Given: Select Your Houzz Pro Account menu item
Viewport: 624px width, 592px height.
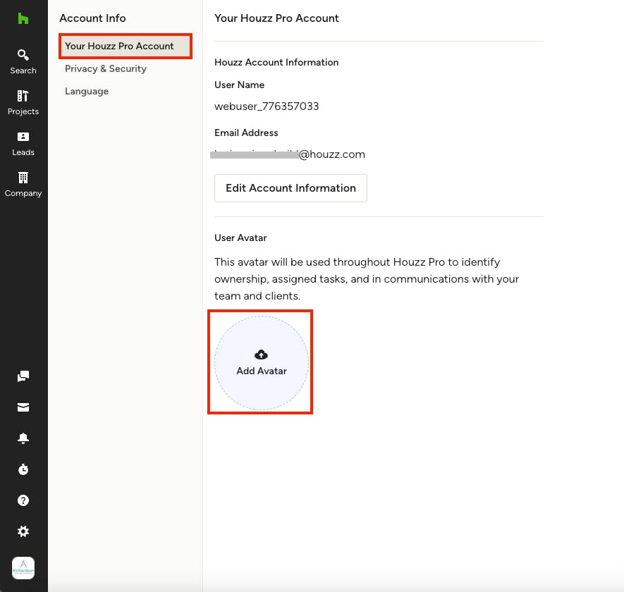Looking at the screenshot, I should (x=126, y=46).
